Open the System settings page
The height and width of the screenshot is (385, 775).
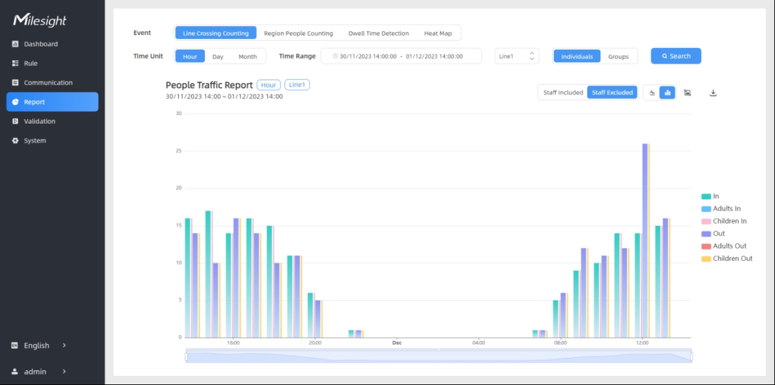(x=35, y=140)
